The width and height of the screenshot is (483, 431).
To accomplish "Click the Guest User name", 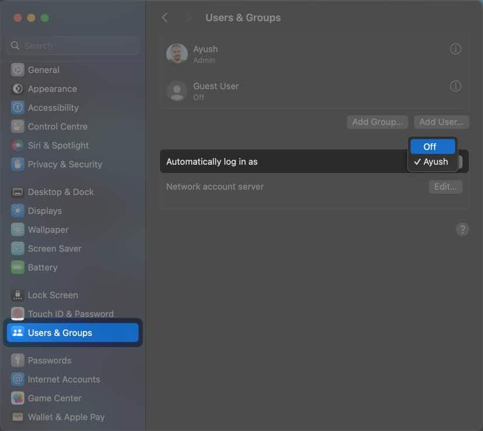I will pyautogui.click(x=216, y=86).
